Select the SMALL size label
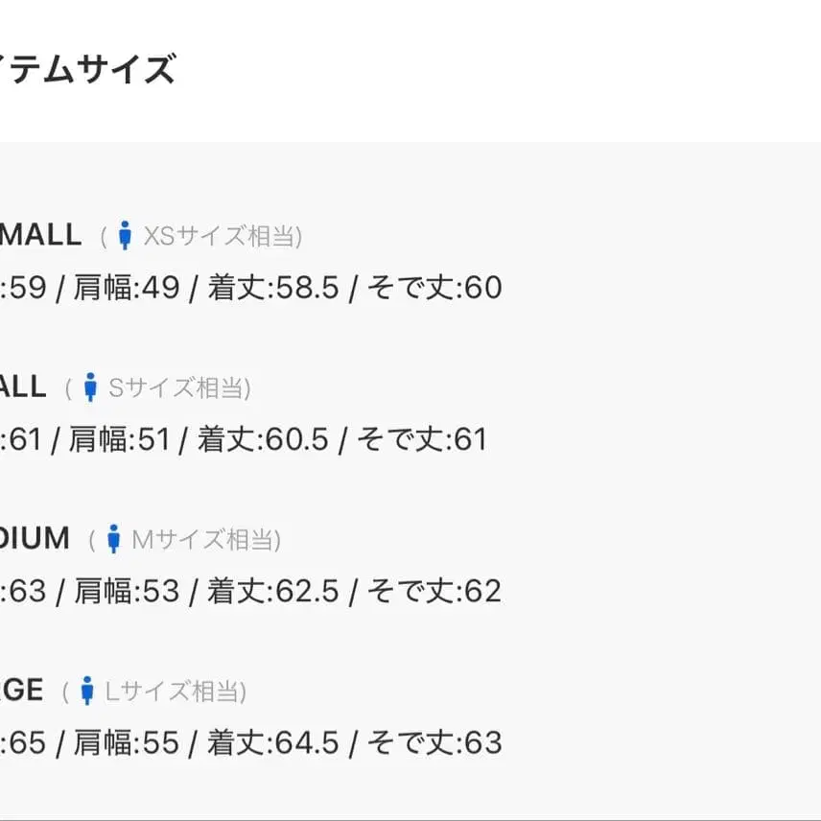This screenshot has height=821, width=821. point(23,387)
